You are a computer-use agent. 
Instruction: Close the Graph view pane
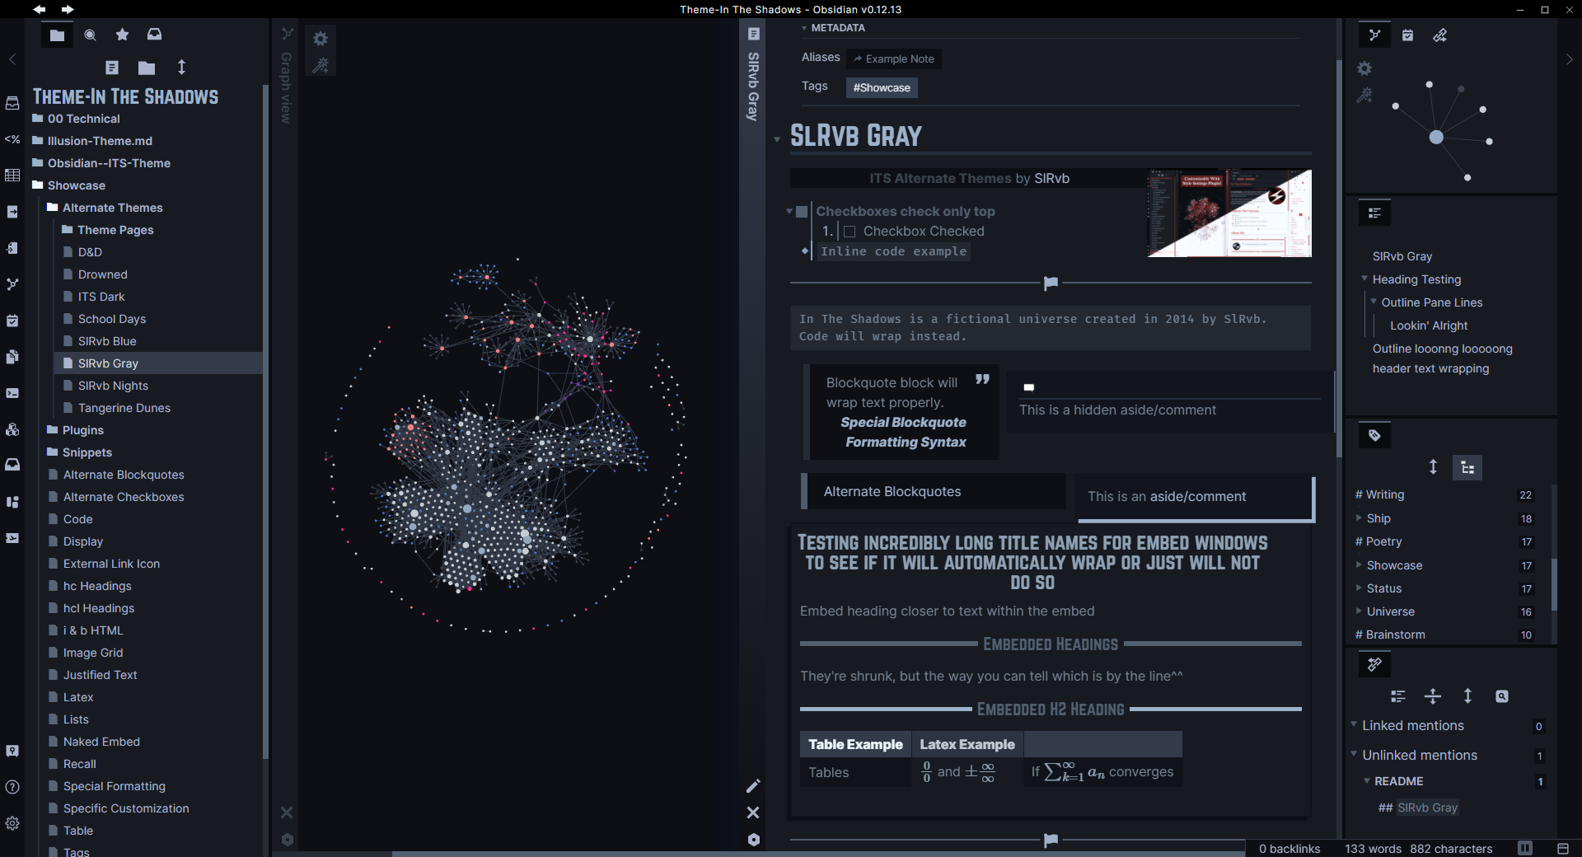[287, 813]
